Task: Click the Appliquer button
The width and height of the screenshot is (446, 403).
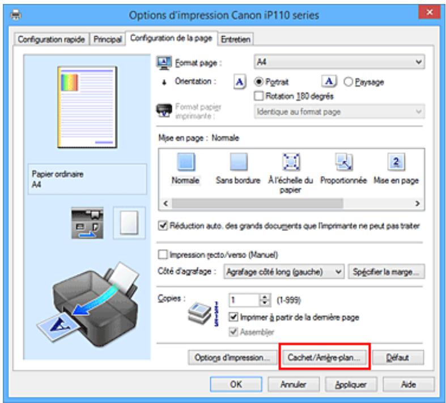Action: [351, 384]
